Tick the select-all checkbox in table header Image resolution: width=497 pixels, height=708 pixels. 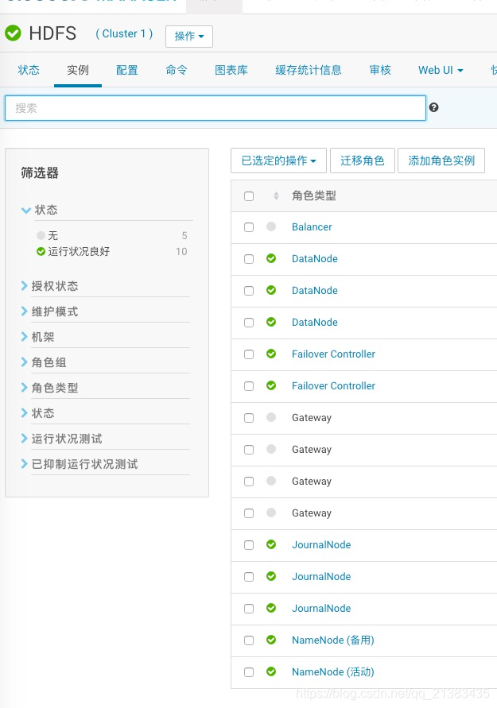[249, 196]
